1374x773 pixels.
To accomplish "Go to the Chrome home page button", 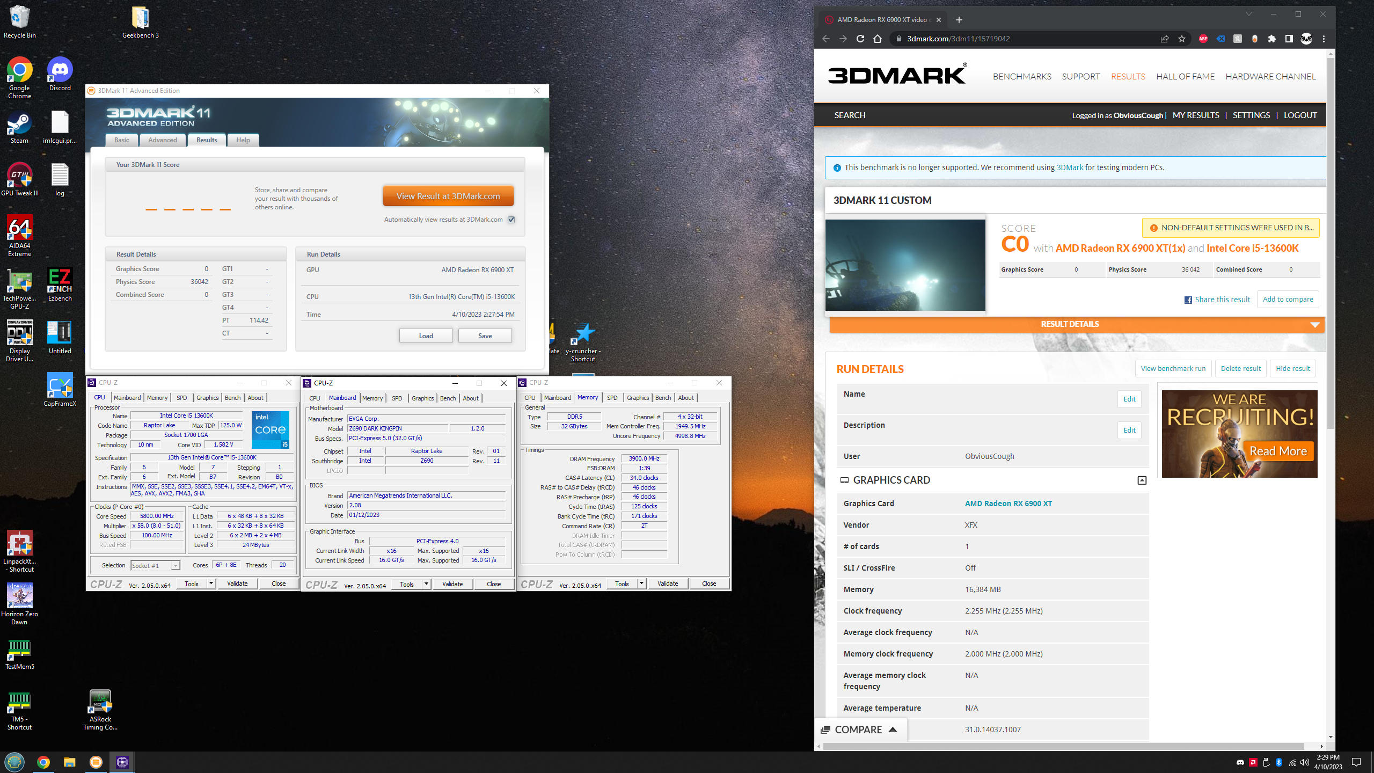I will [x=878, y=39].
